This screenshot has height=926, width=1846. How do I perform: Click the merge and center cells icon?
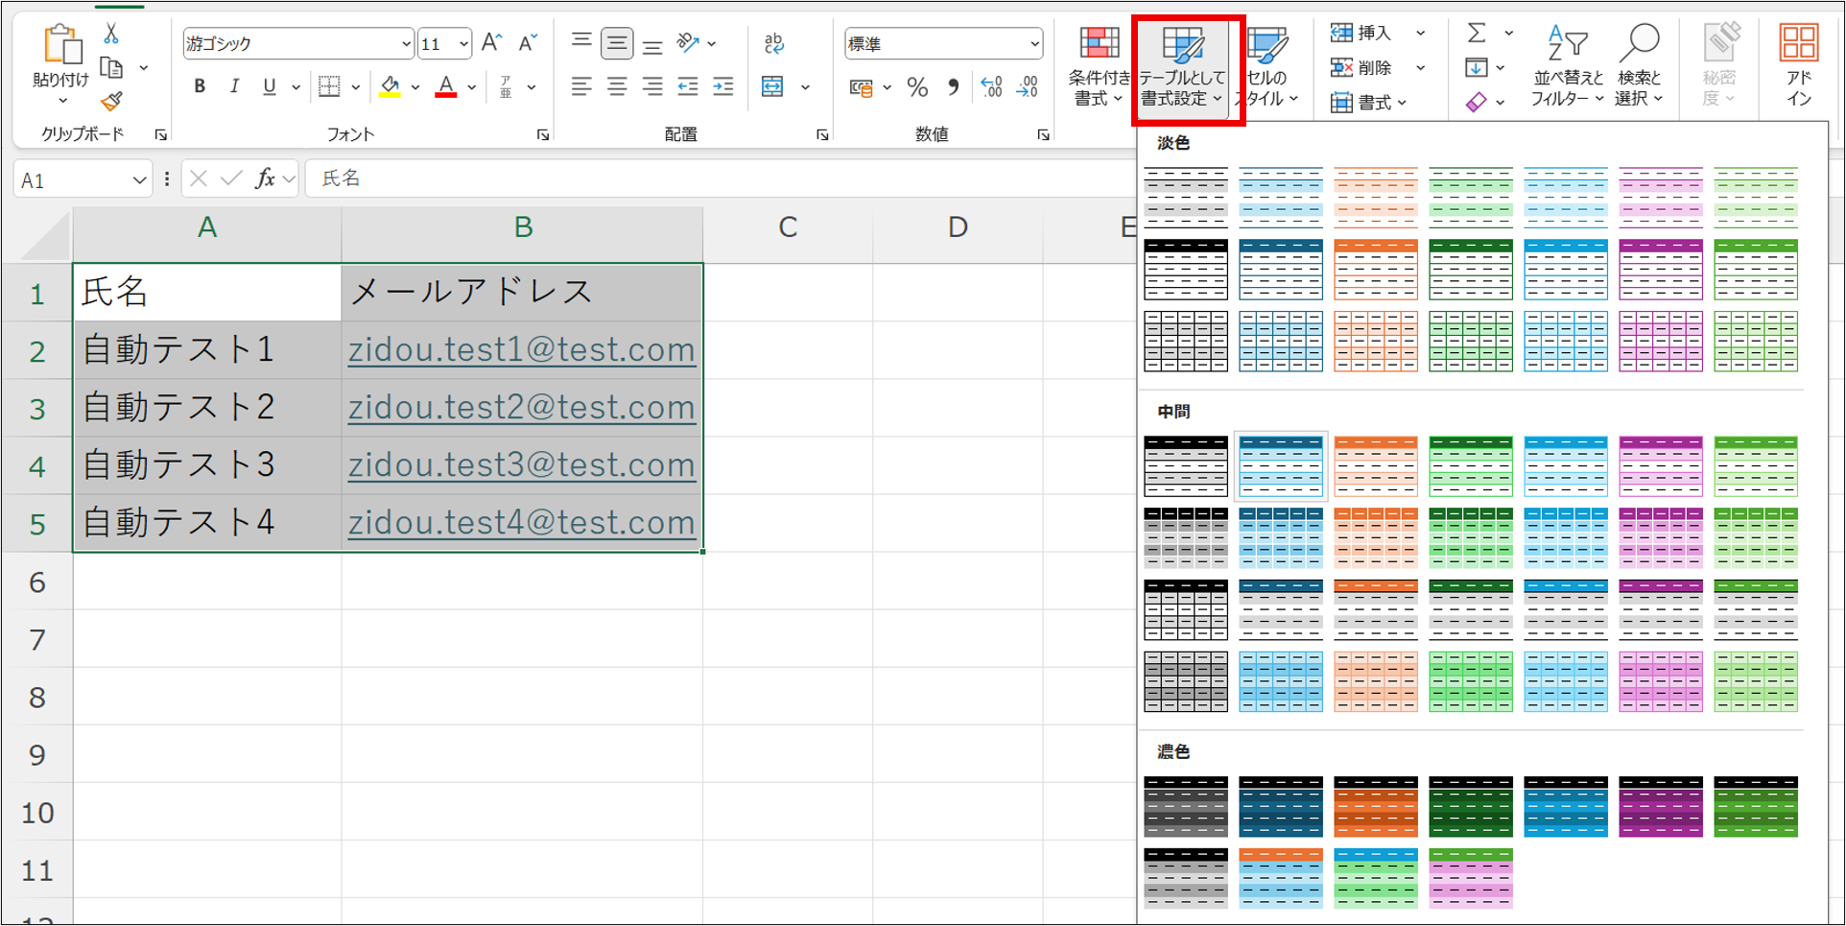[x=772, y=87]
